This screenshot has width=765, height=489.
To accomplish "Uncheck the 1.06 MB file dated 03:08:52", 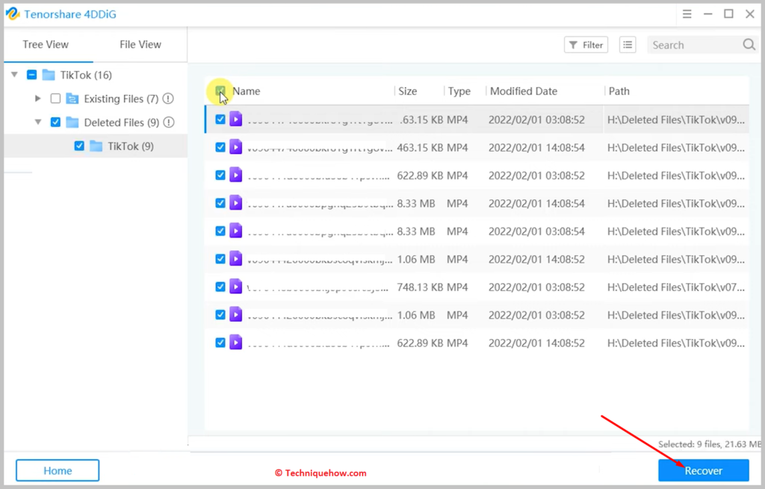I will pyautogui.click(x=220, y=314).
